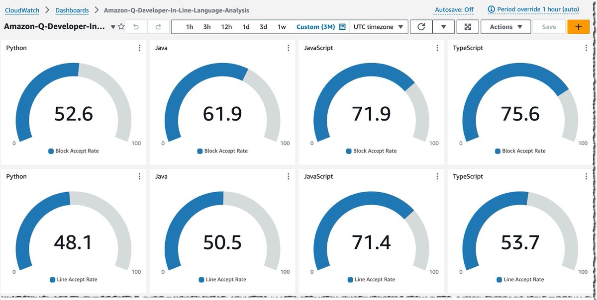Click the blue Block Accept Rate swatch under Python
Viewport: 597px width, 300px height.
[x=51, y=151]
